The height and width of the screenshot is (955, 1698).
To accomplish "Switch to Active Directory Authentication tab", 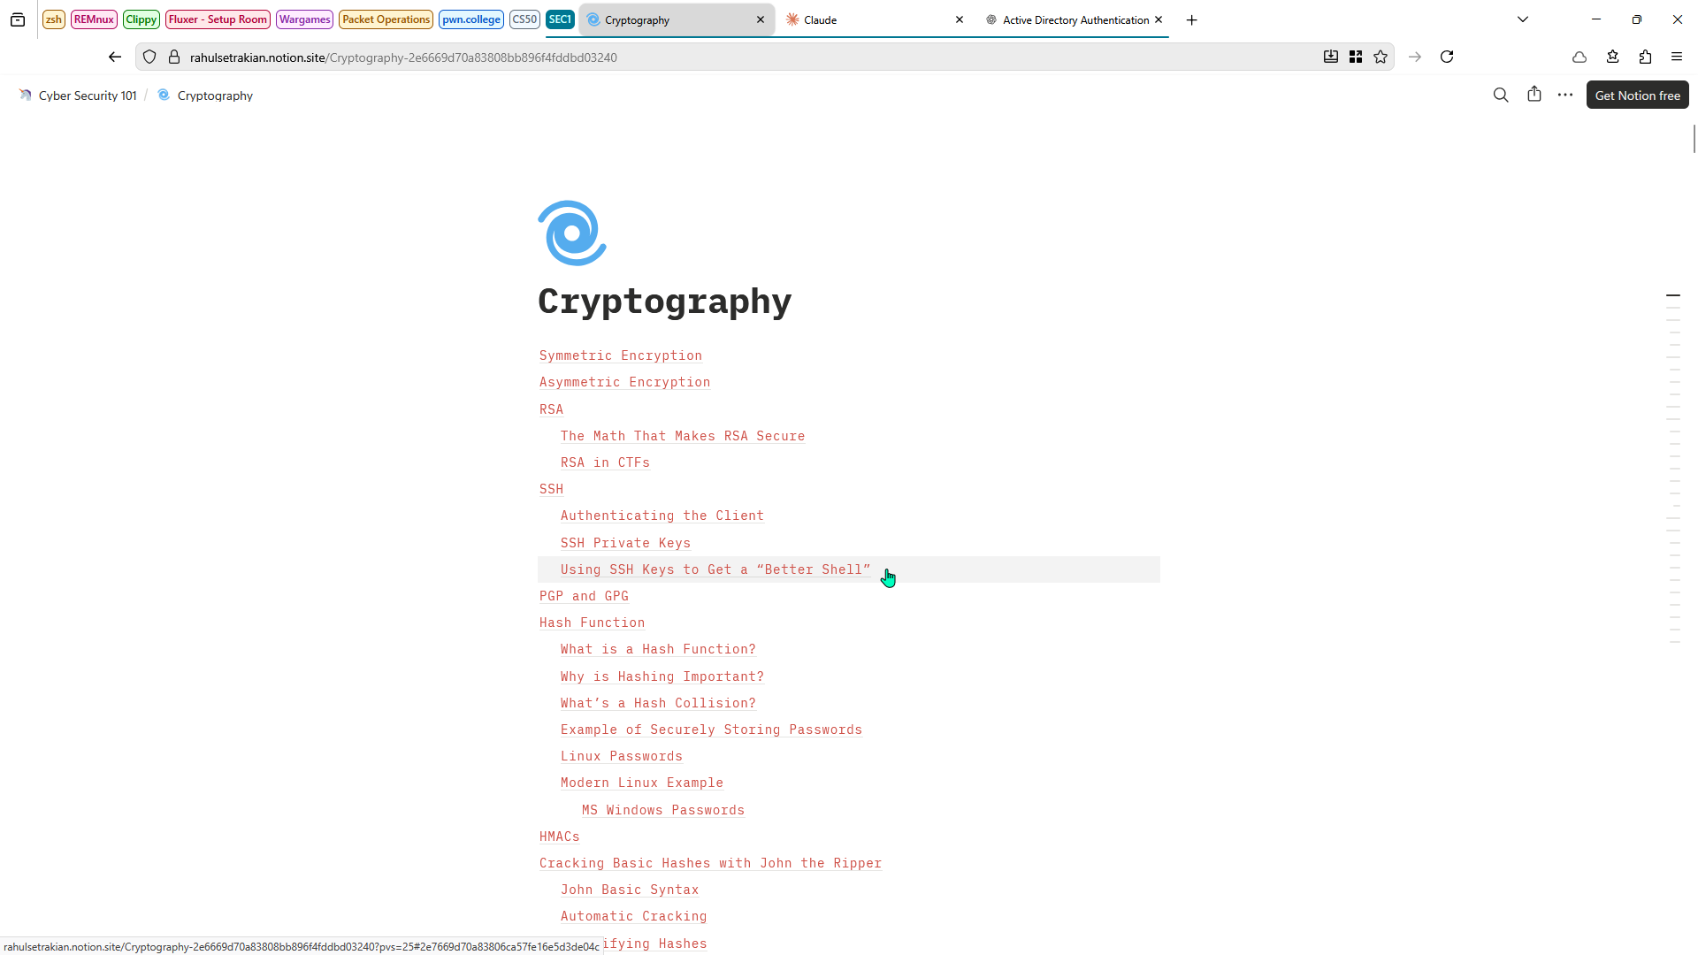I will [x=1070, y=19].
